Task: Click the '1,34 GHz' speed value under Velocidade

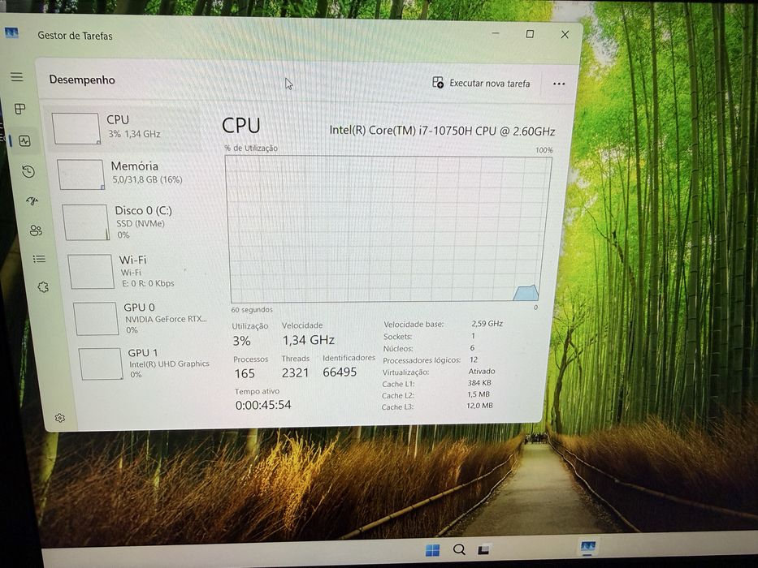Action: 309,340
